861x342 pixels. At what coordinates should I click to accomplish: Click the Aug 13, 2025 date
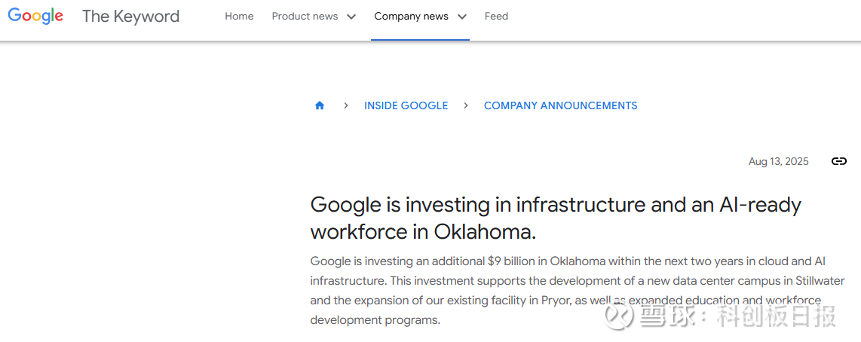(778, 161)
